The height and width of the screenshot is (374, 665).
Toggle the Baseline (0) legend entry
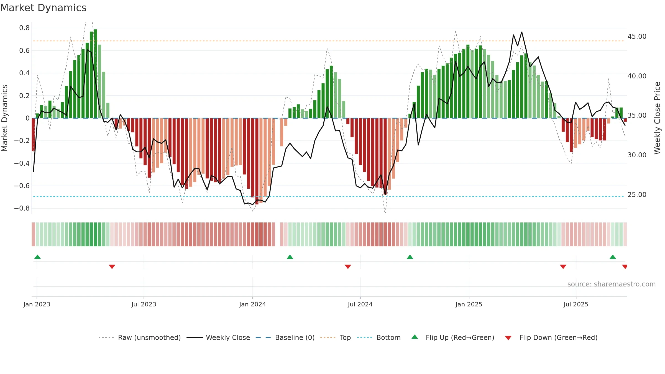coord(285,337)
